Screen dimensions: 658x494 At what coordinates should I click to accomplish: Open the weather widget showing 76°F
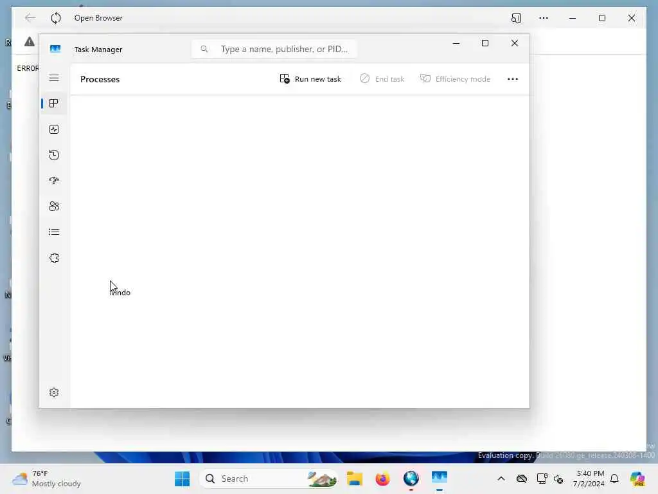coord(46,479)
